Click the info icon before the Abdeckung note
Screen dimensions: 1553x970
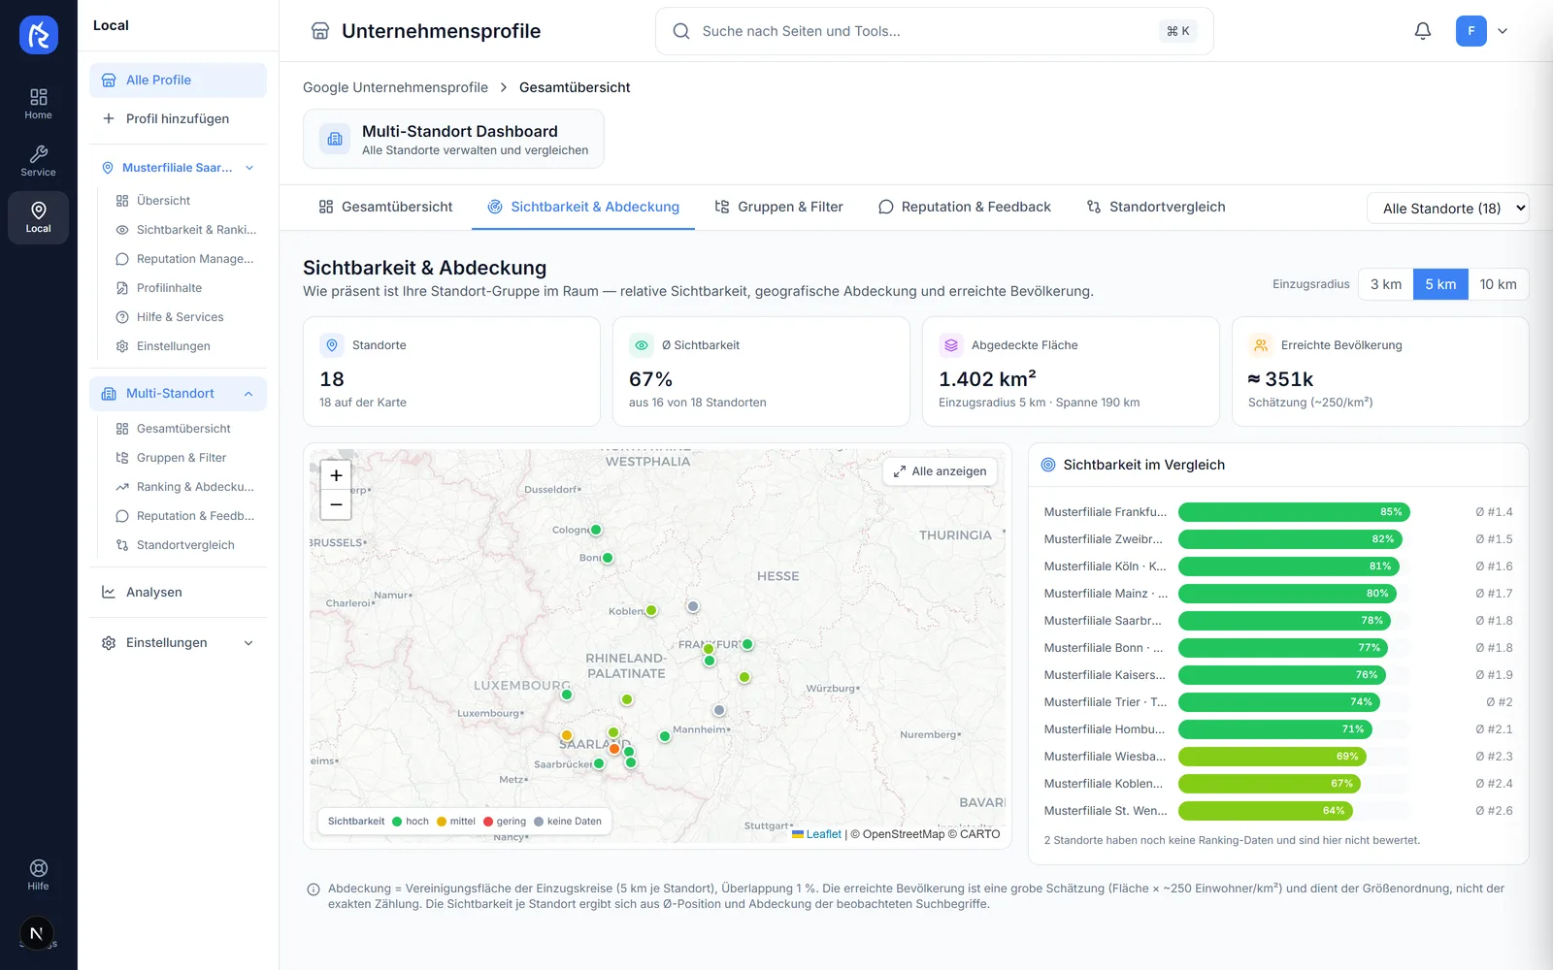pyautogui.click(x=314, y=889)
